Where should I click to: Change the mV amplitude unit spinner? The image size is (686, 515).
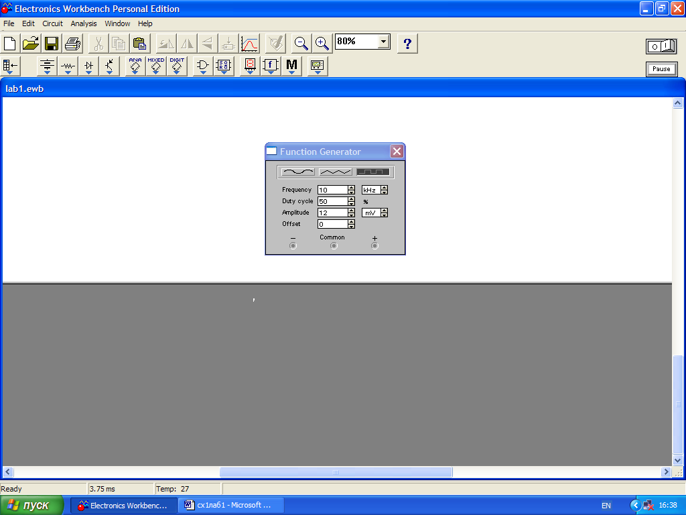tap(384, 213)
